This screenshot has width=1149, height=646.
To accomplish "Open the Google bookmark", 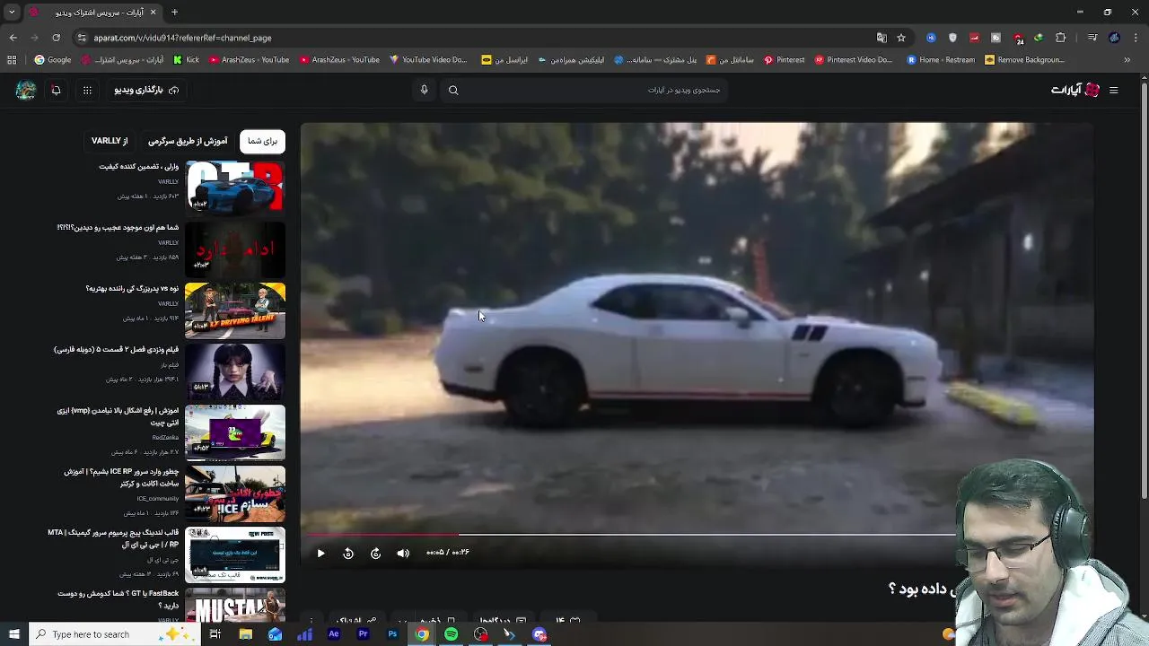I will (52, 60).
